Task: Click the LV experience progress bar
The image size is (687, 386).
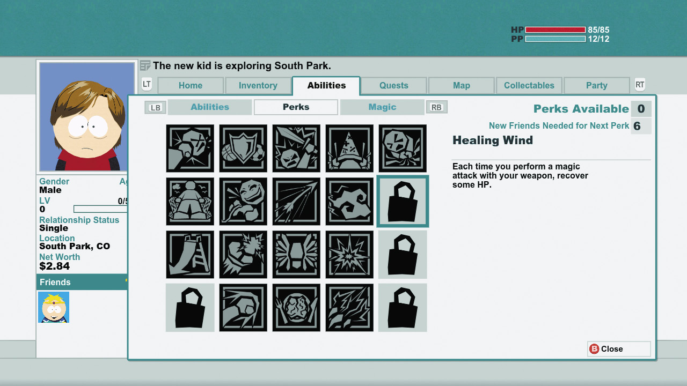Action: pyautogui.click(x=100, y=209)
